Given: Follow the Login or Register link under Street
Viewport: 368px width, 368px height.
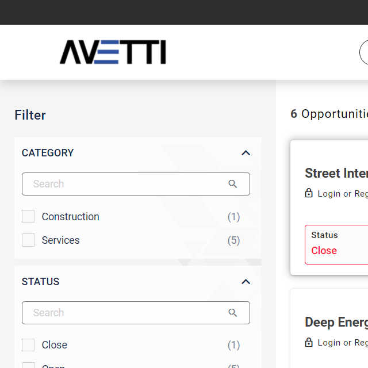Looking at the screenshot, I should click(343, 194).
